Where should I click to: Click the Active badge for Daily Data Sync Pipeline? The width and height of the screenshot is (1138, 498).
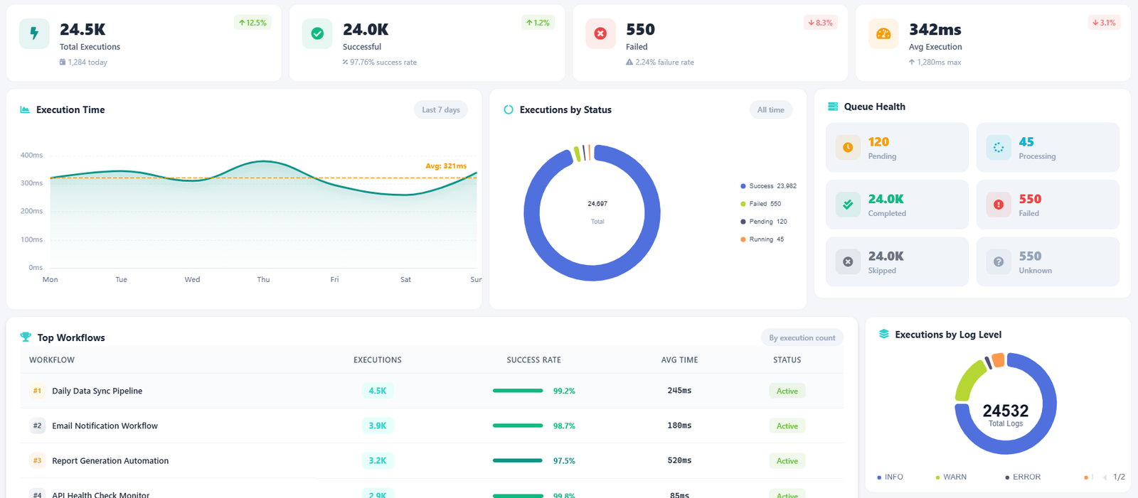787,391
